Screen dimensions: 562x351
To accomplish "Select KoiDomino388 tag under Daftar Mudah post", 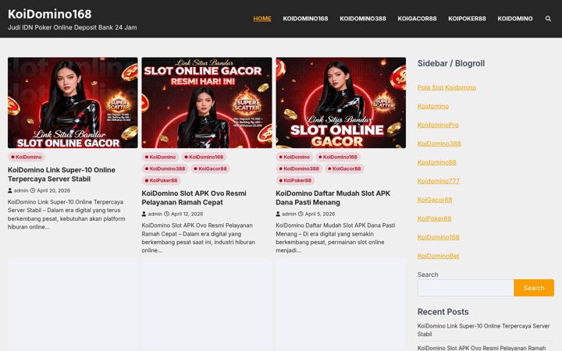I will pos(299,168).
